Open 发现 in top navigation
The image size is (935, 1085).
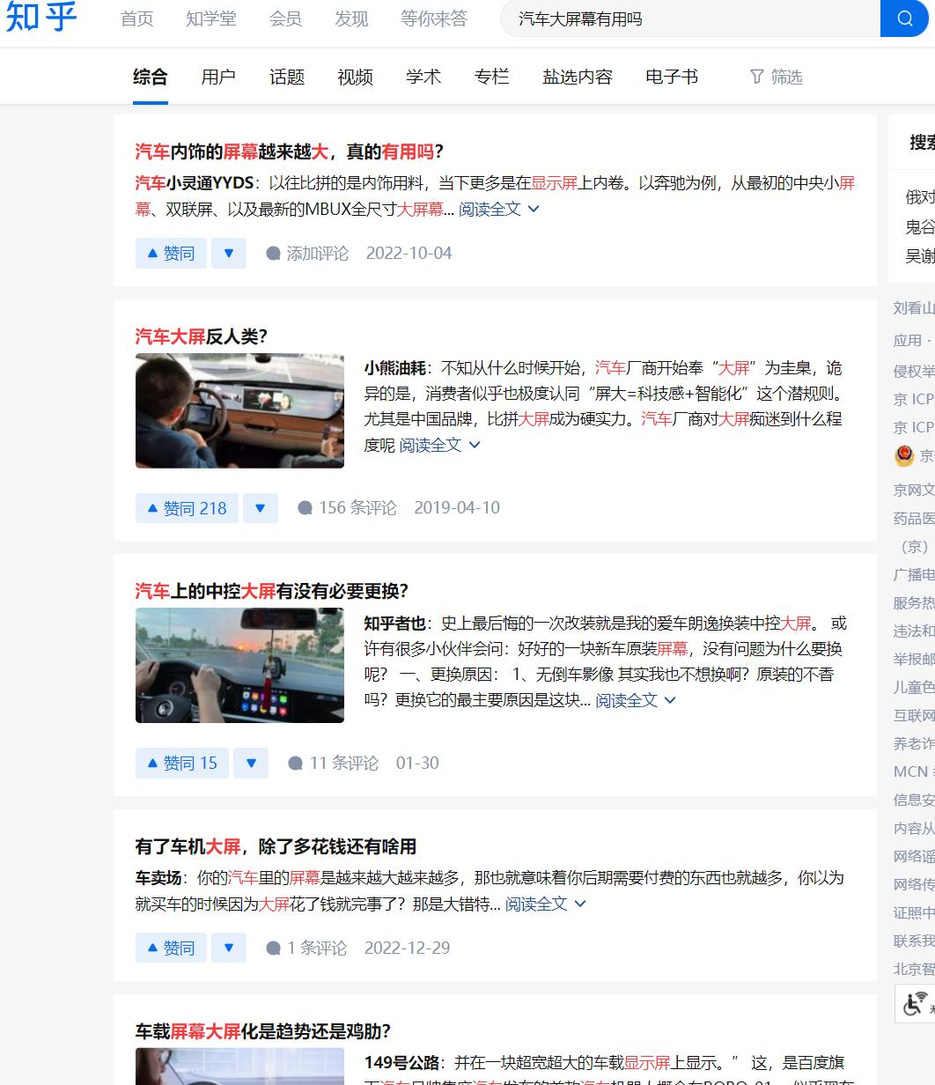(x=351, y=18)
